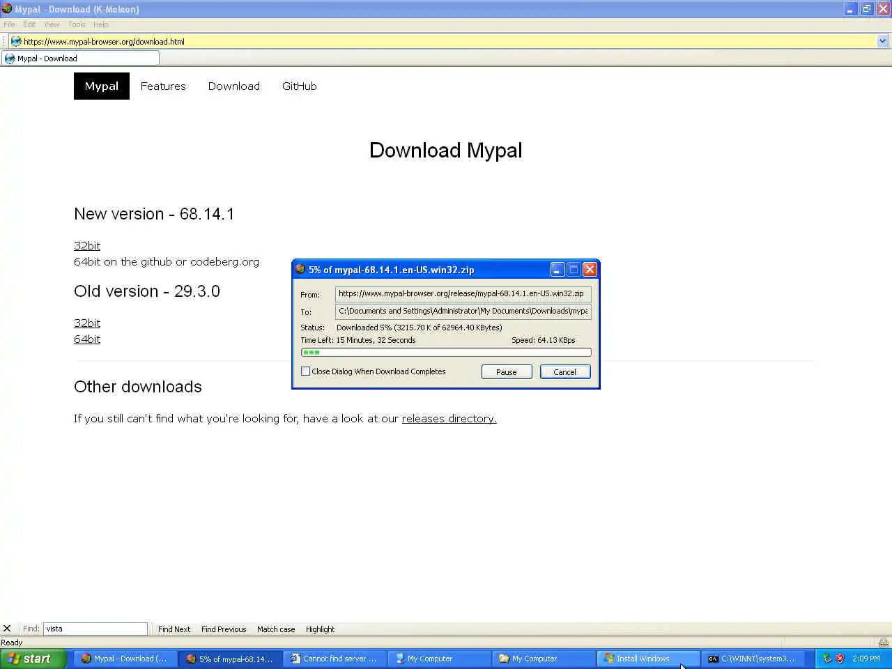Open the releases directory link
This screenshot has height=669, width=892.
pos(449,418)
